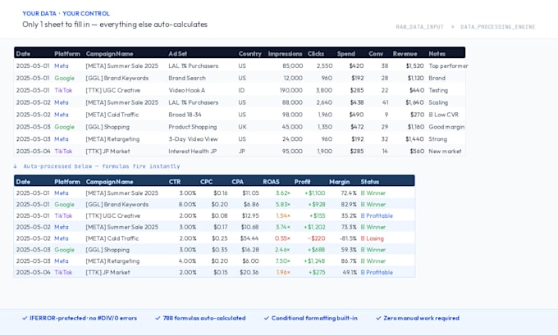The width and height of the screenshot is (558, 335).
Task: Click the CPA column header
Action: click(238, 182)
